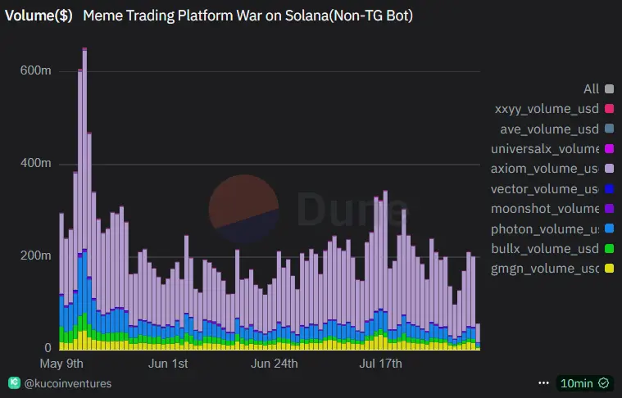622x398 pixels.
Task: Open the @kucoinventures profile link
Action: coord(68,383)
